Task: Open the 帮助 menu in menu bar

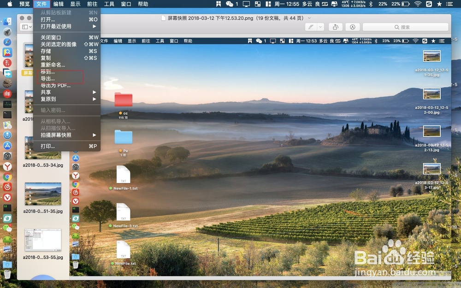Action: click(143, 4)
